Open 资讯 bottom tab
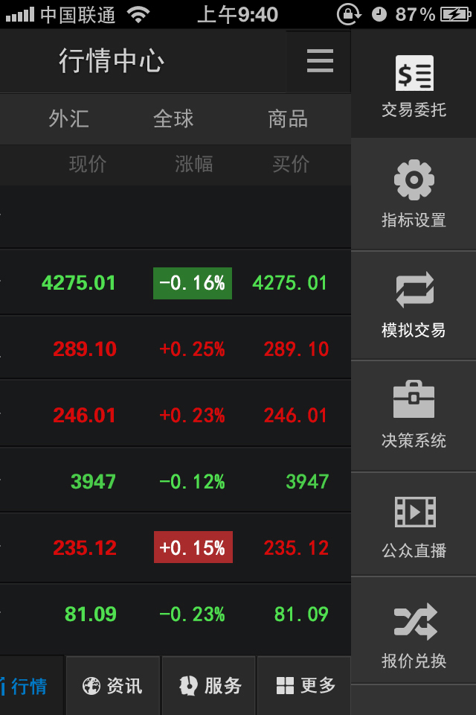476x715 pixels. pyautogui.click(x=113, y=686)
